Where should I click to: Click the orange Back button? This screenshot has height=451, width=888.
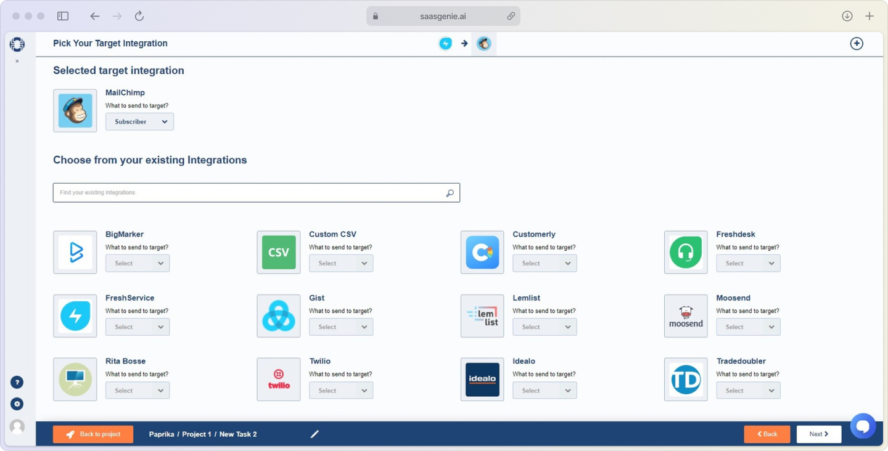[767, 434]
